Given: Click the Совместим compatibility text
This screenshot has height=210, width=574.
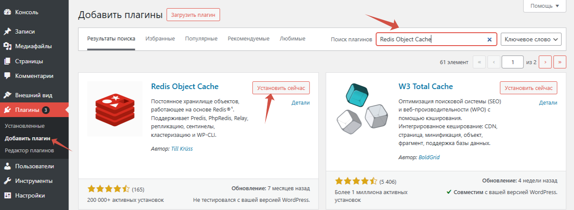Looking at the screenshot, I should pyautogui.click(x=502, y=192).
